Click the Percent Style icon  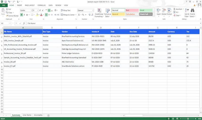(x=83, y=15)
